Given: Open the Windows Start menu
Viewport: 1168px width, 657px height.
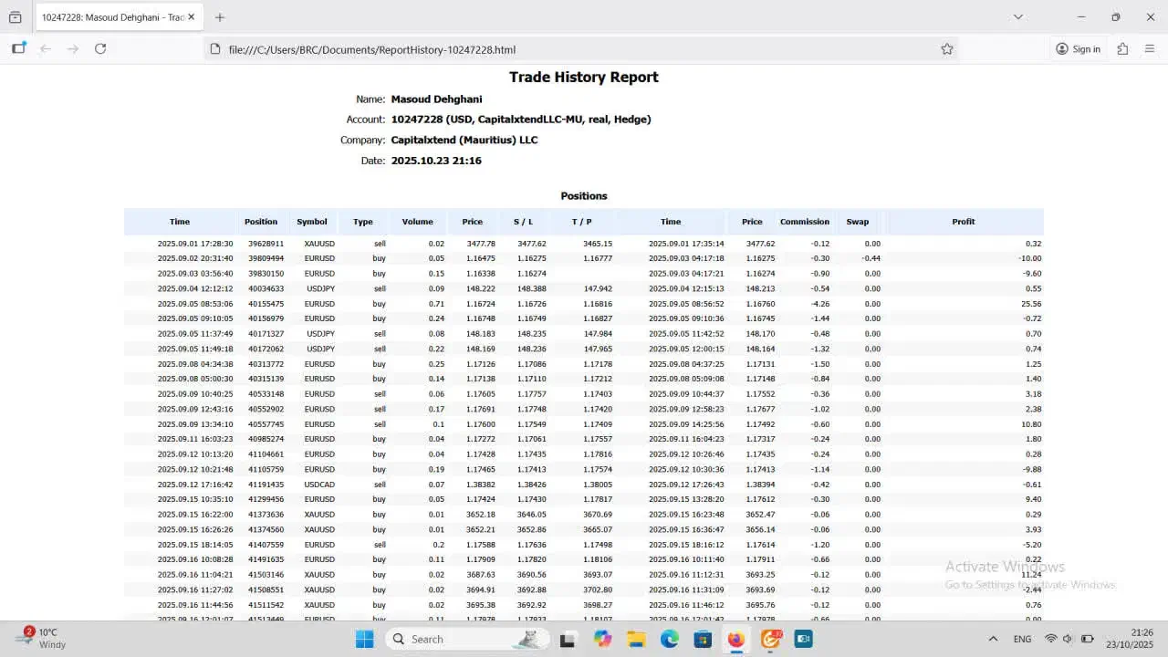Looking at the screenshot, I should (364, 640).
